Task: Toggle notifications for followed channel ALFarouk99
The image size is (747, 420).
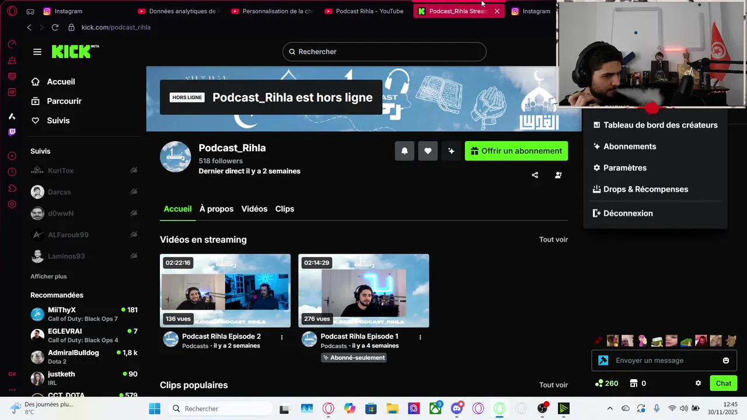Action: coord(134,235)
